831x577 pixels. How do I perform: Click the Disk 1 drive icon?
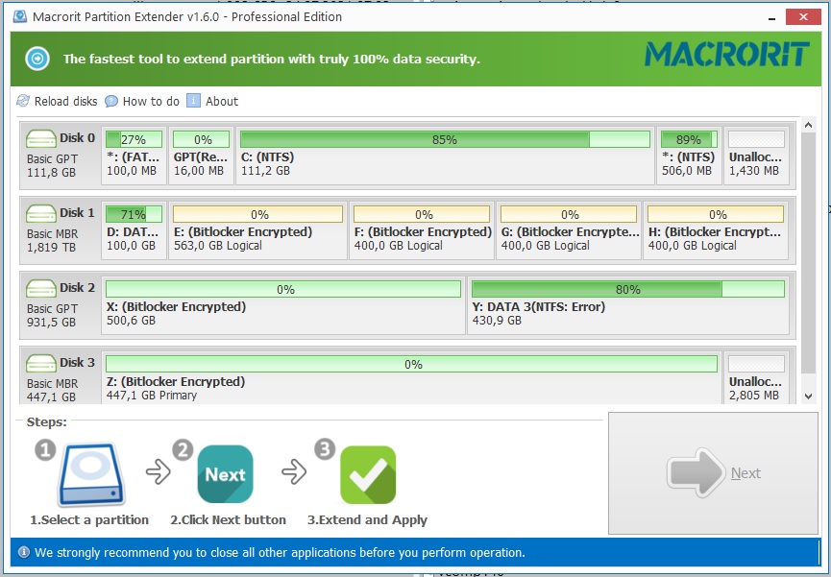(41, 213)
